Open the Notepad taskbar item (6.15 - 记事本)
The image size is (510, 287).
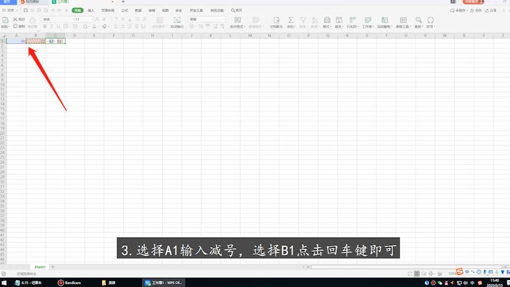(x=28, y=283)
